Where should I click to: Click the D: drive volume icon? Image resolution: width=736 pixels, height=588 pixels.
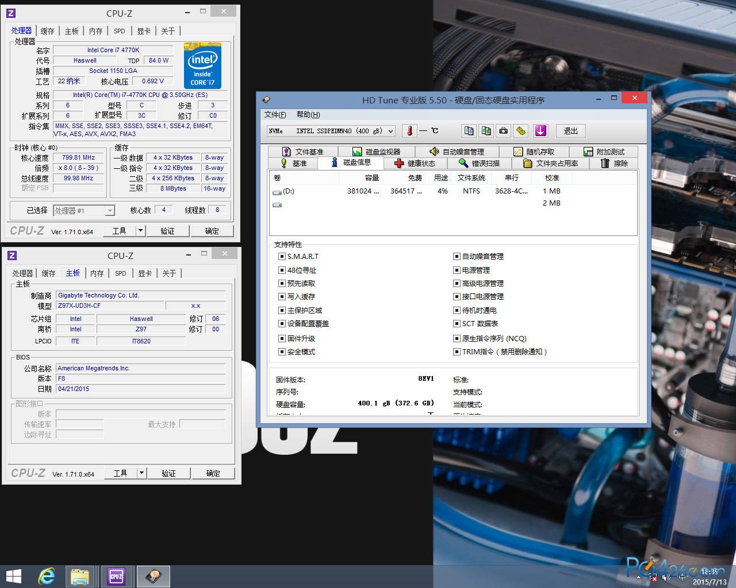click(277, 192)
